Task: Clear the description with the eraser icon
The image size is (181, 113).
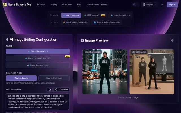Action: click(x=50, y=90)
